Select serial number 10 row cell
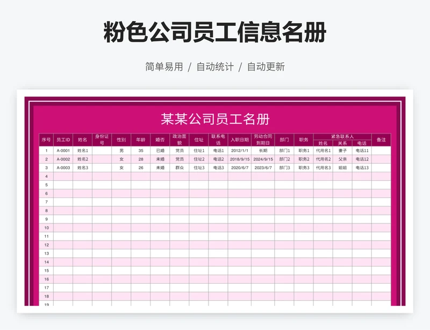This screenshot has height=330, width=430. (x=46, y=228)
